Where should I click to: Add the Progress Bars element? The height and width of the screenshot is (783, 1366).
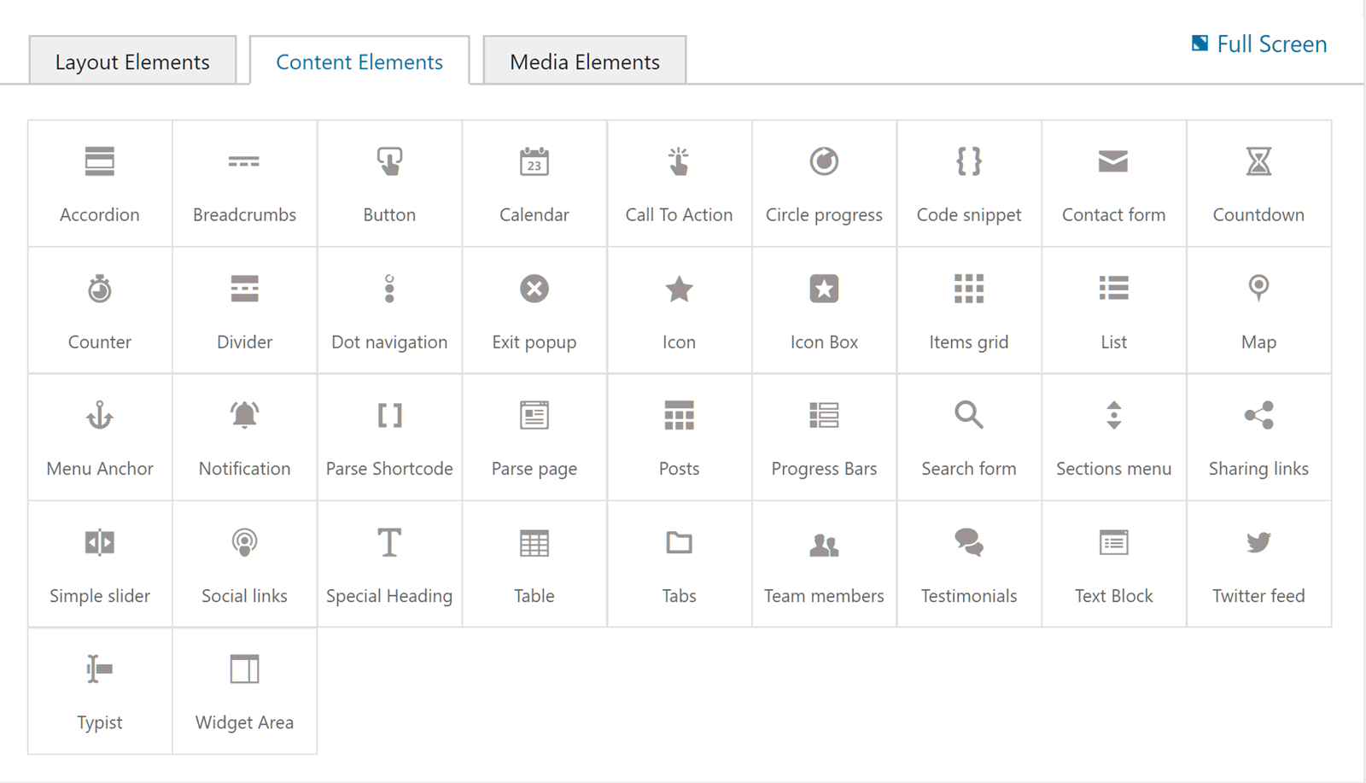[x=824, y=416]
